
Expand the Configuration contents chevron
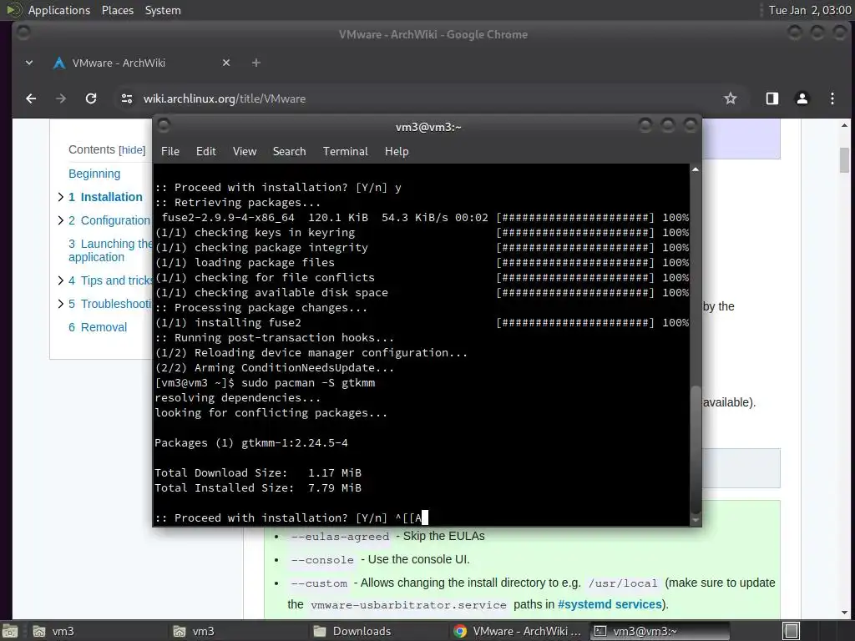[60, 220]
